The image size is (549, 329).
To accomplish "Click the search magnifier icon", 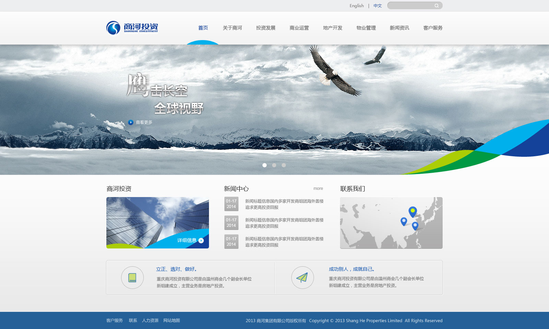I will 436,6.
